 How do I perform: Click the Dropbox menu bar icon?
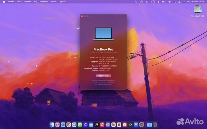136,2
